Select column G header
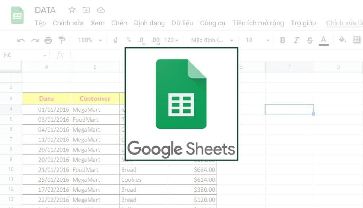The image size is (363, 208). (338, 67)
